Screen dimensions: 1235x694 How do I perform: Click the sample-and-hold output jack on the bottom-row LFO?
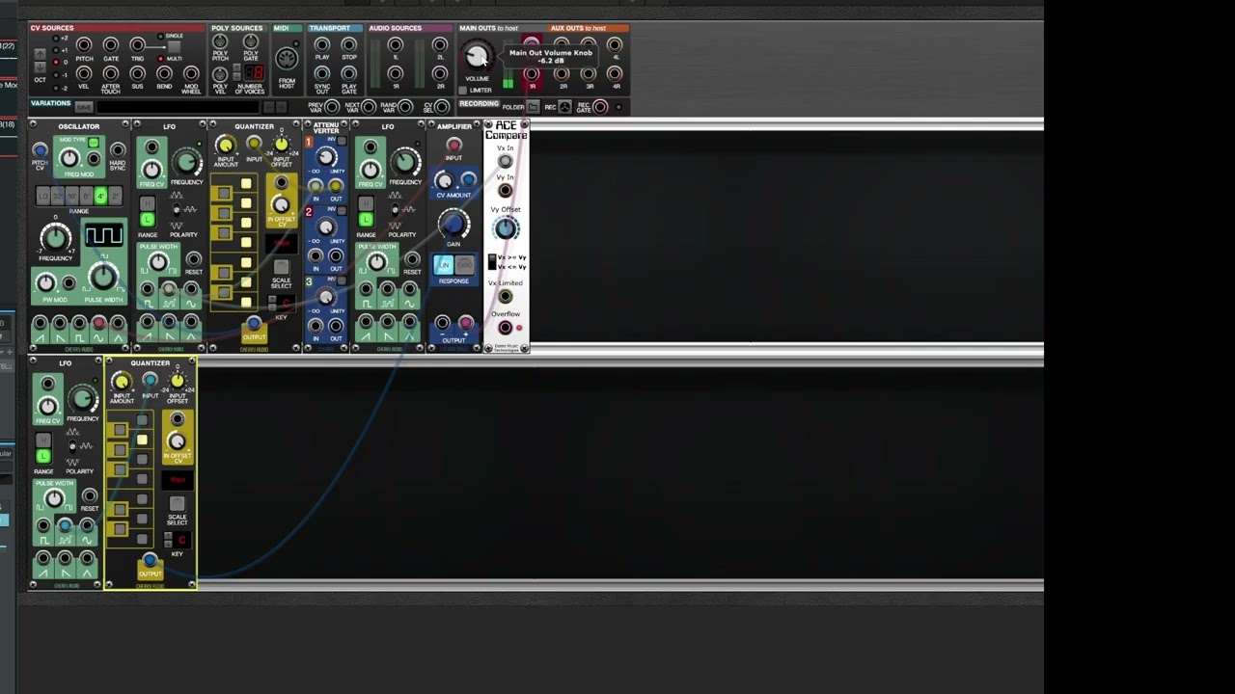click(65, 525)
